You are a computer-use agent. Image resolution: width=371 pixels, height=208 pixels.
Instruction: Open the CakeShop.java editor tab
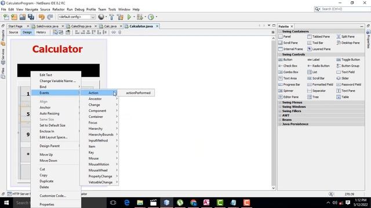coord(81,26)
